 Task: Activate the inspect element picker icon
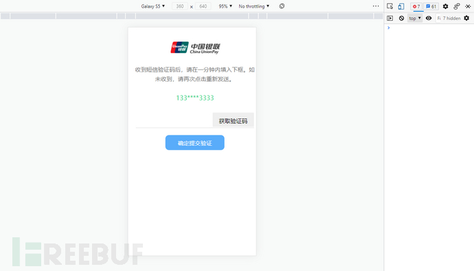[x=390, y=6]
